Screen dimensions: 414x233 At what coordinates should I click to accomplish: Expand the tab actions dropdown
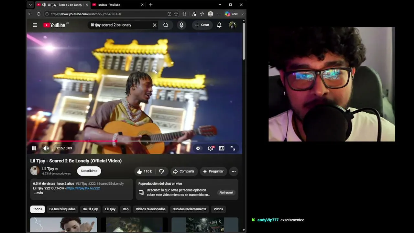pyautogui.click(x=30, y=5)
